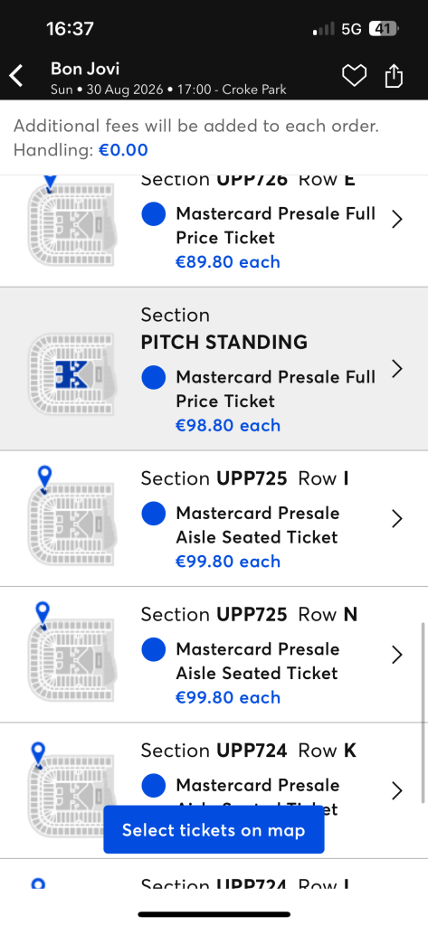
Task: Expand the UPP726 Row E listing chevron
Action: pos(397,219)
